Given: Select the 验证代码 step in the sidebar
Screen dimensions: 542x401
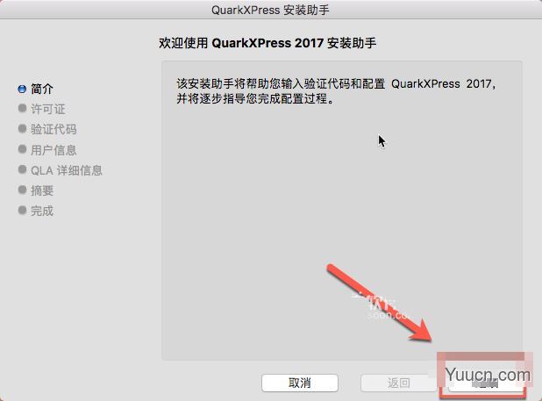Looking at the screenshot, I should click(53, 129).
